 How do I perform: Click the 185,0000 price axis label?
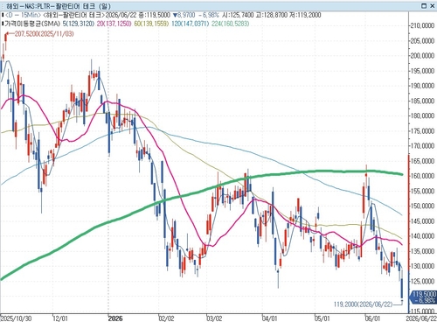(422, 101)
